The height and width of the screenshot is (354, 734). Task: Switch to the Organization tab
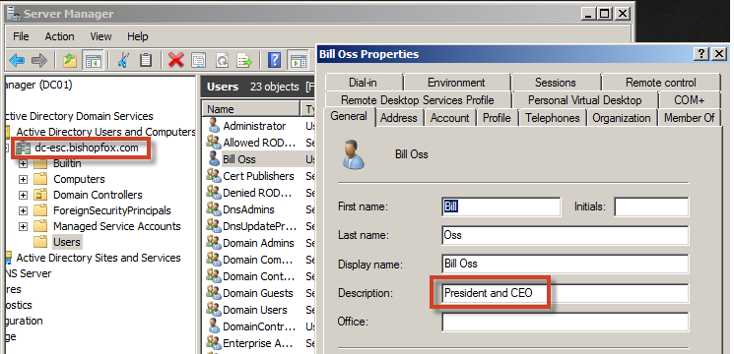[622, 118]
